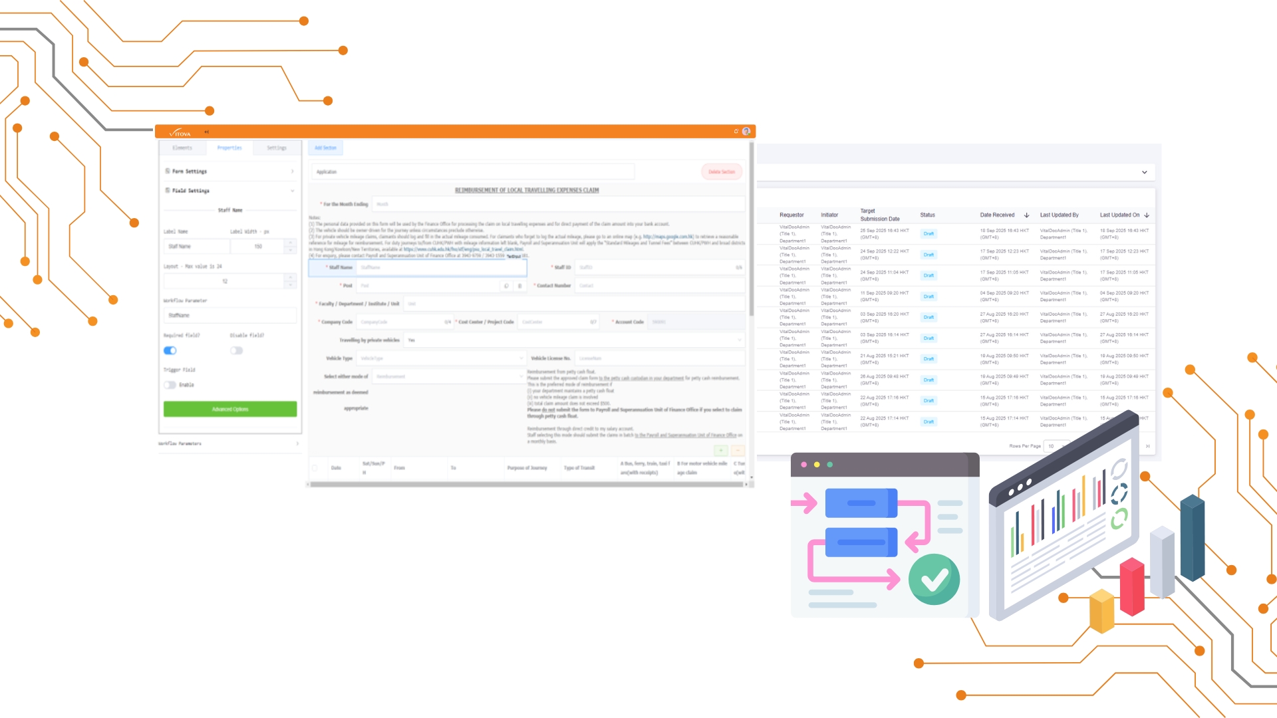Collapse the Field Settings section
The image size is (1277, 718).
tap(292, 191)
